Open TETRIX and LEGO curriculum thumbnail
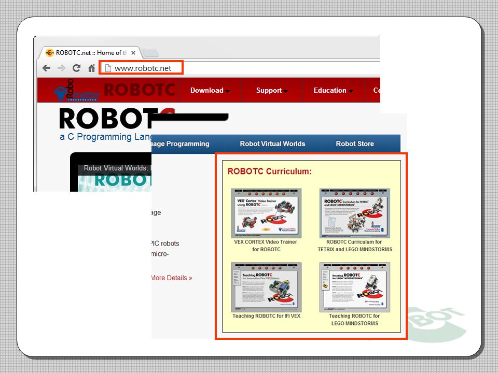The height and width of the screenshot is (373, 498). click(355, 213)
